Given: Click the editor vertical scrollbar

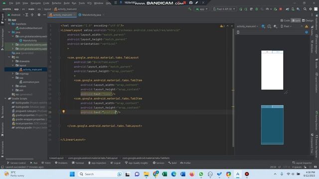Looking at the screenshot, I should tap(233, 88).
